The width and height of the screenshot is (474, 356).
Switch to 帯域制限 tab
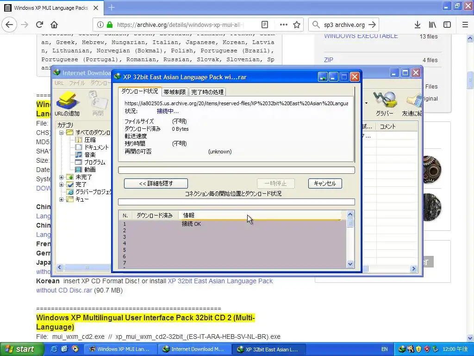coord(175,92)
